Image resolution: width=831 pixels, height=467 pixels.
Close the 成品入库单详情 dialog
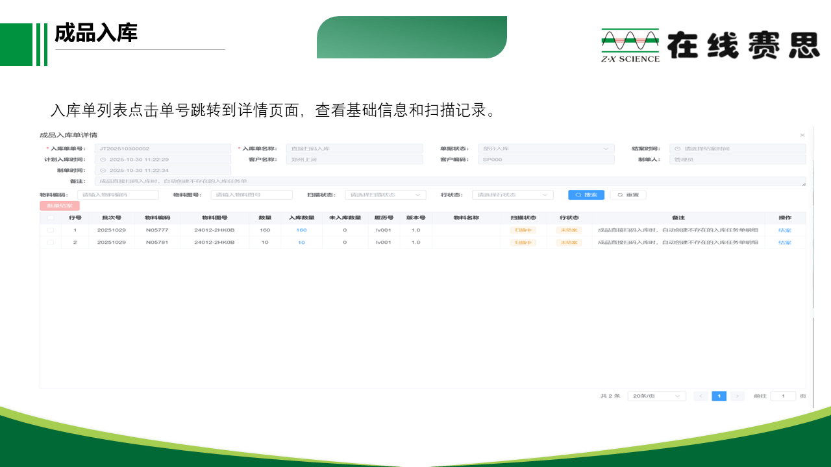coord(802,135)
